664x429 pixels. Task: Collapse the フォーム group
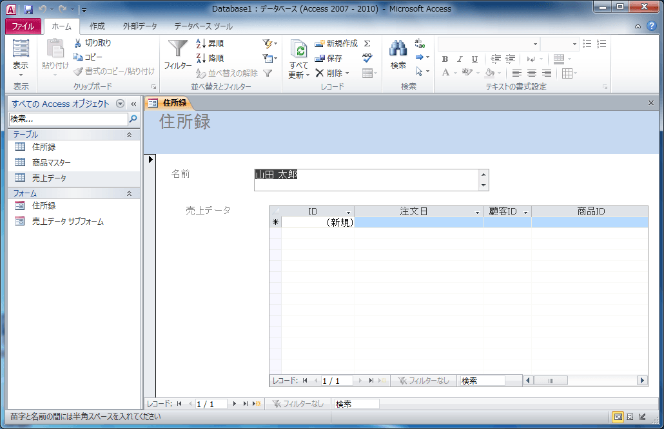click(129, 193)
